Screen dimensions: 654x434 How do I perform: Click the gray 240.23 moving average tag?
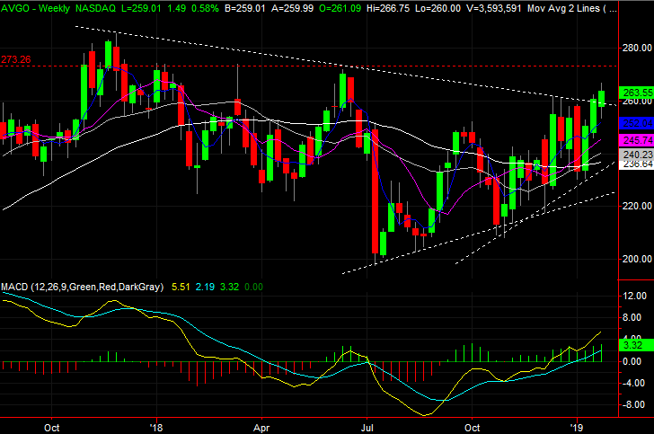click(637, 155)
